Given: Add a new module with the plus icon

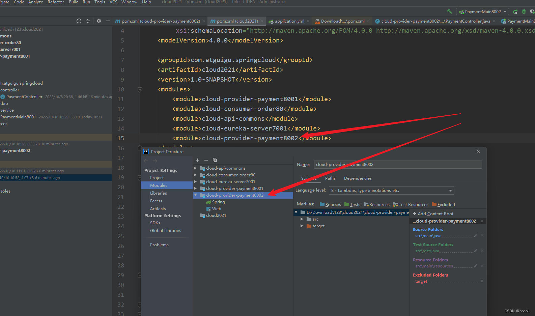Looking at the screenshot, I should [197, 160].
